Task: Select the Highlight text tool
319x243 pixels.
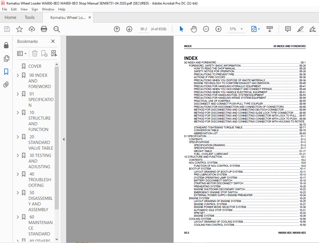Action: [300, 29]
